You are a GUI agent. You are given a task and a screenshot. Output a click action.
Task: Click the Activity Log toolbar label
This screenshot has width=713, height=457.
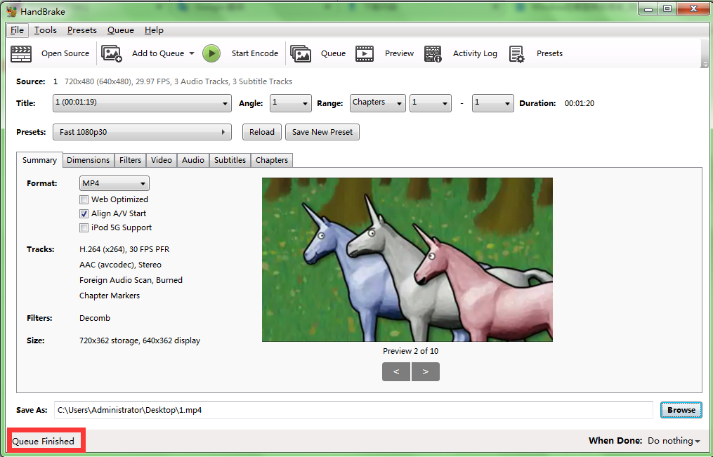point(475,53)
